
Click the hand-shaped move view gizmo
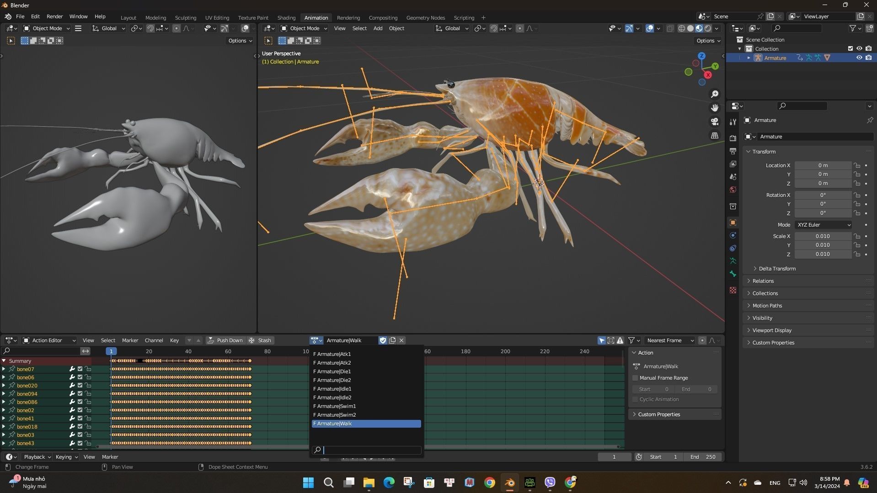(x=715, y=108)
